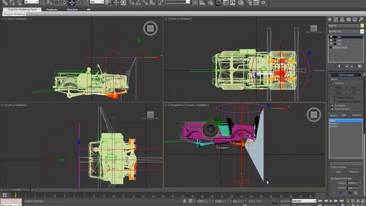Toggle the Vertices checkbox in Select group
The image size is (366, 206).
[x=333, y=83]
